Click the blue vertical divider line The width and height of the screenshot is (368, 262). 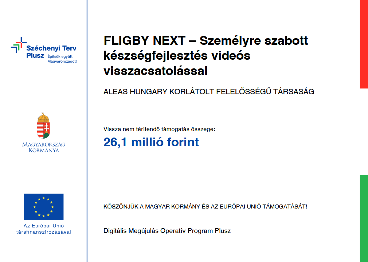tap(87, 131)
